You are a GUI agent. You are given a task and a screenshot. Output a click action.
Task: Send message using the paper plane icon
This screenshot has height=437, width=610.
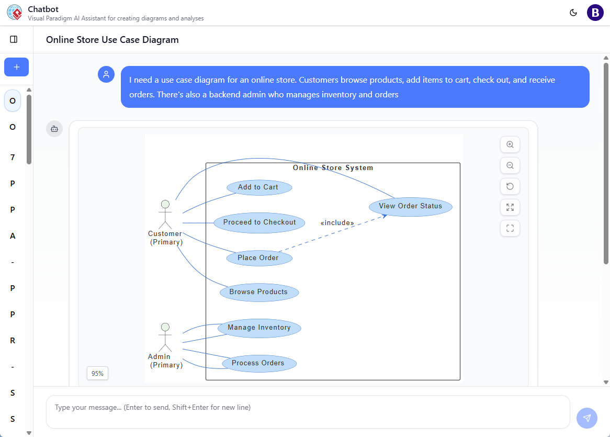[586, 418]
